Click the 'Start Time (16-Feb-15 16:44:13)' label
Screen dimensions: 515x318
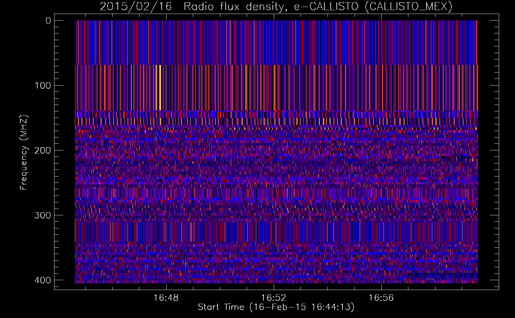[276, 307]
